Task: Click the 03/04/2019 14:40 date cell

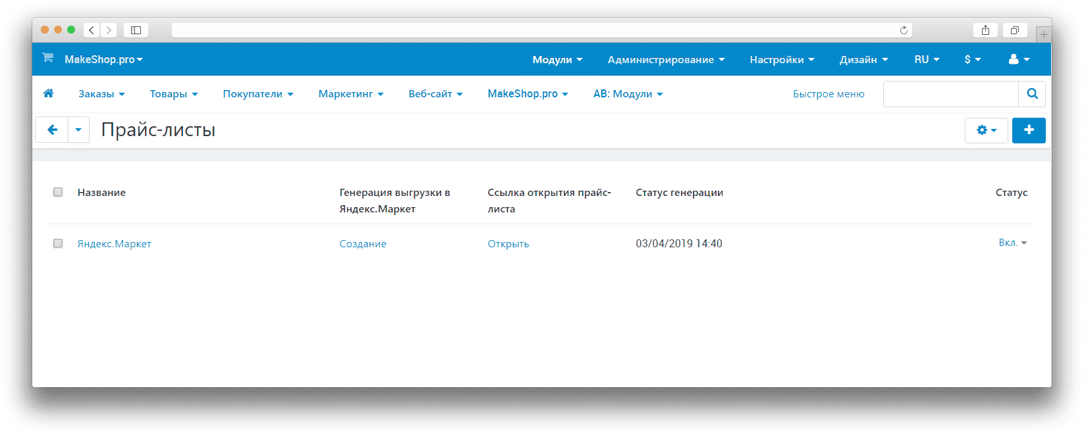Action: point(679,243)
